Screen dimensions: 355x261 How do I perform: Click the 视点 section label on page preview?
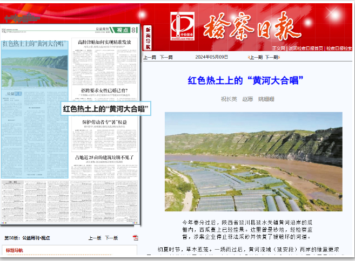(123, 30)
